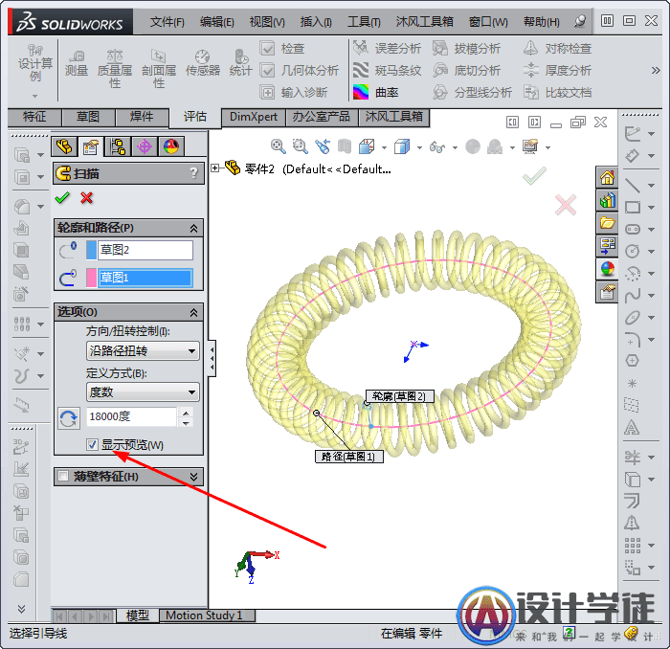The width and height of the screenshot is (670, 649).
Task: Click the 模型 bottom tab
Action: 137,615
